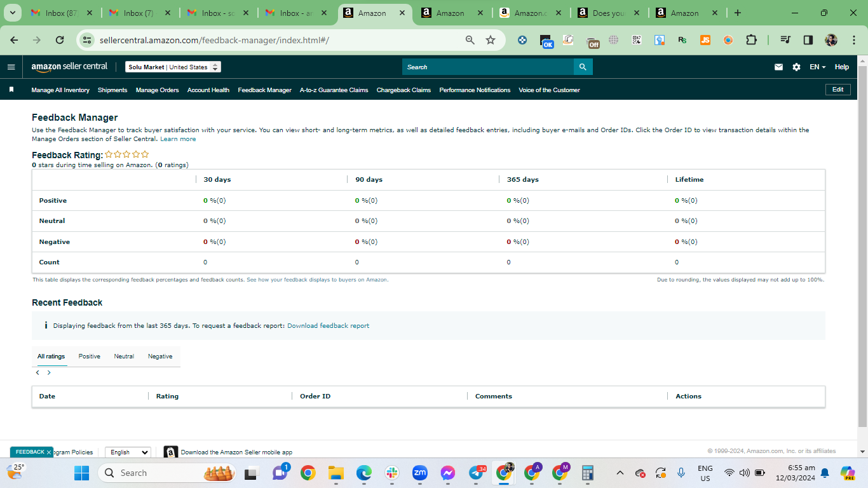This screenshot has height=488, width=868.
Task: Click the magnifier search button in Seller Central
Action: tap(583, 67)
